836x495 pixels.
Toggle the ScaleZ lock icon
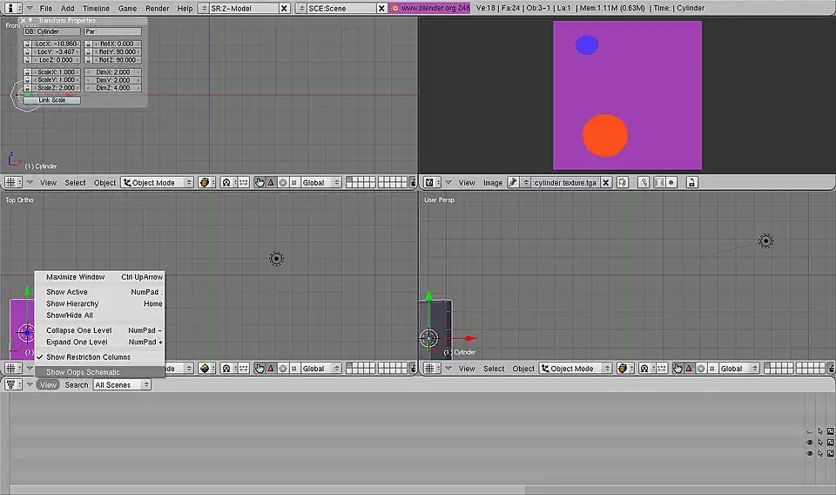[x=27, y=88]
